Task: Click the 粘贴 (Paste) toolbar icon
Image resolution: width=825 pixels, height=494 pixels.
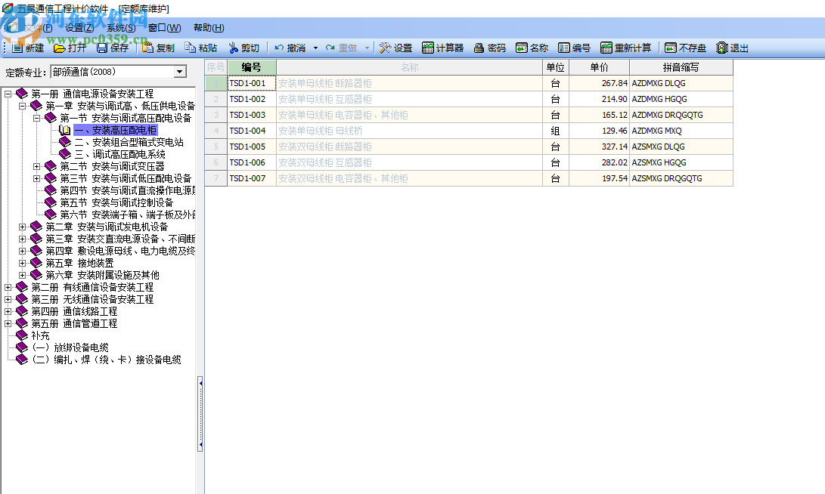Action: (x=190, y=48)
